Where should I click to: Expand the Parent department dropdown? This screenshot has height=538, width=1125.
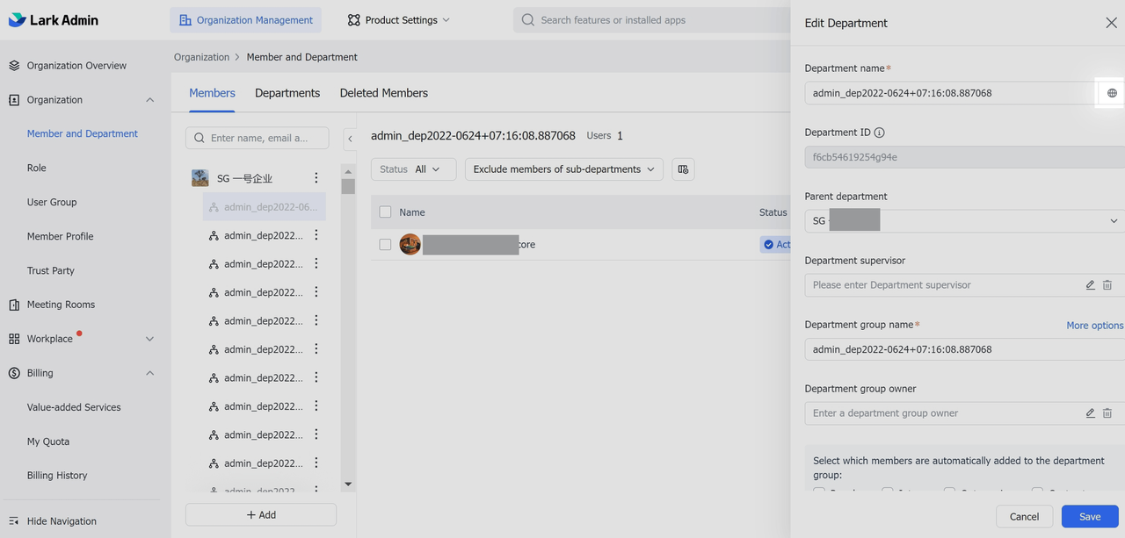pyautogui.click(x=1113, y=221)
